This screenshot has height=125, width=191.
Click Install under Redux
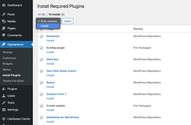pyautogui.click(x=50, y=87)
